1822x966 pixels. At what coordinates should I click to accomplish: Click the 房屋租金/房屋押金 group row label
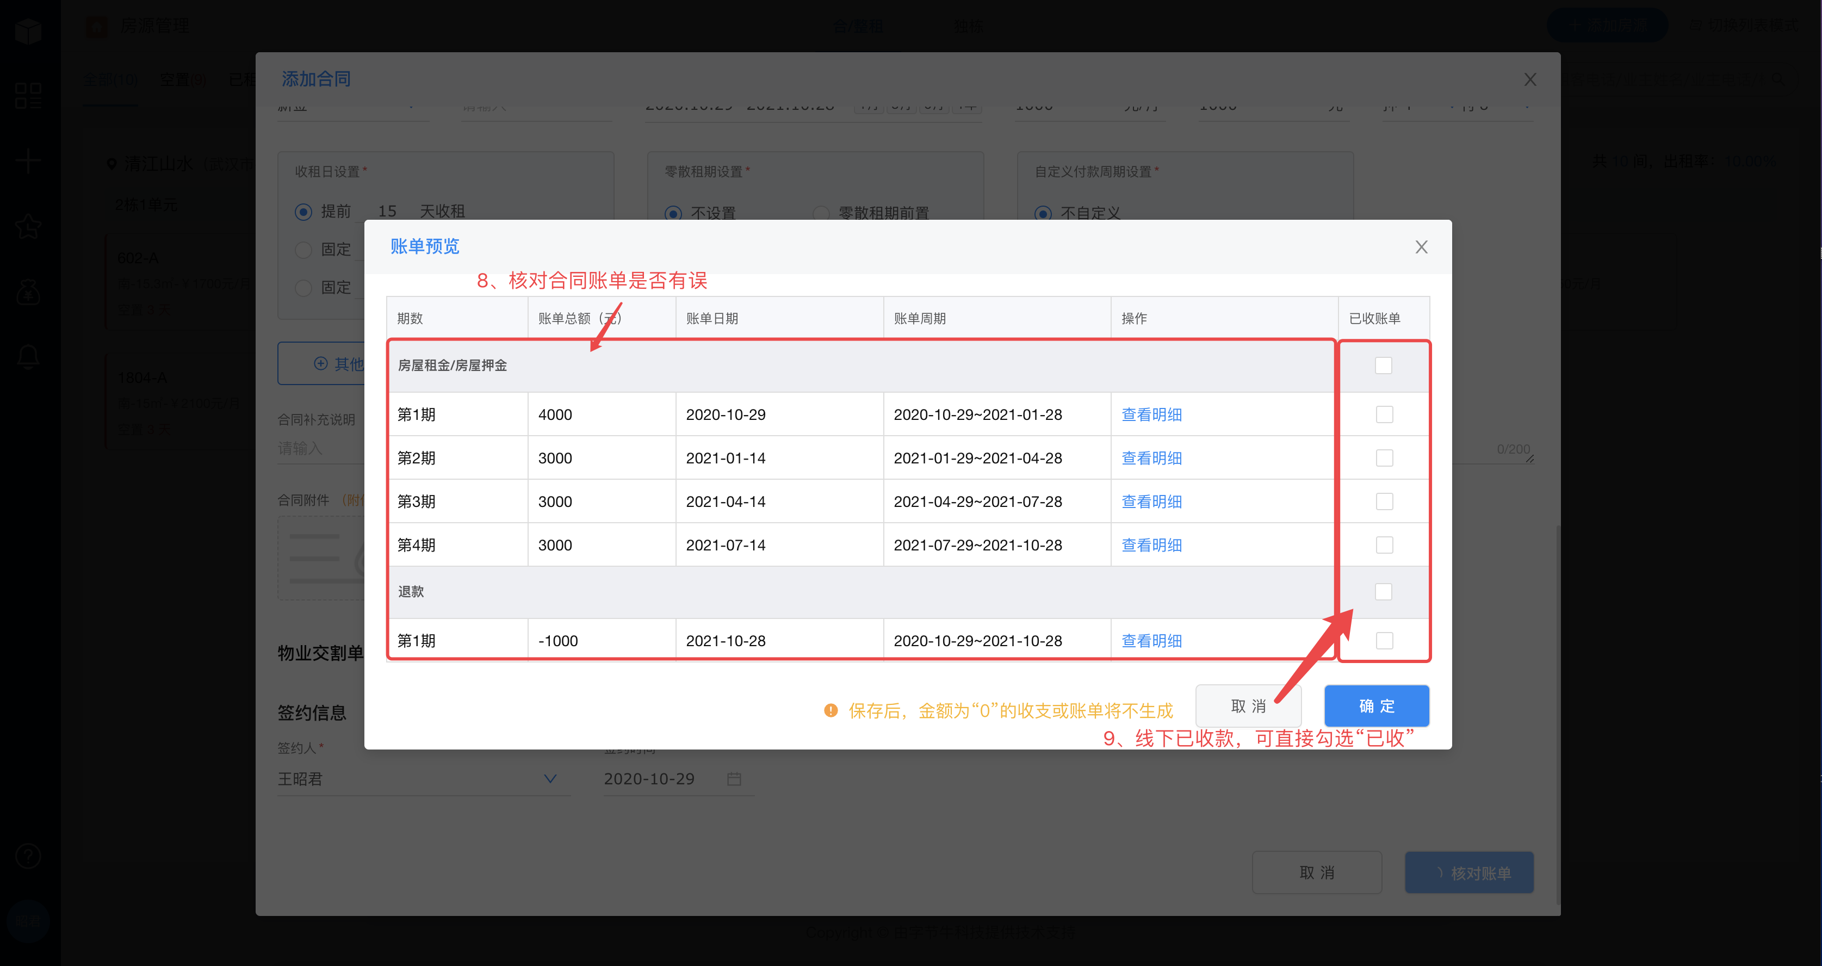(x=452, y=366)
